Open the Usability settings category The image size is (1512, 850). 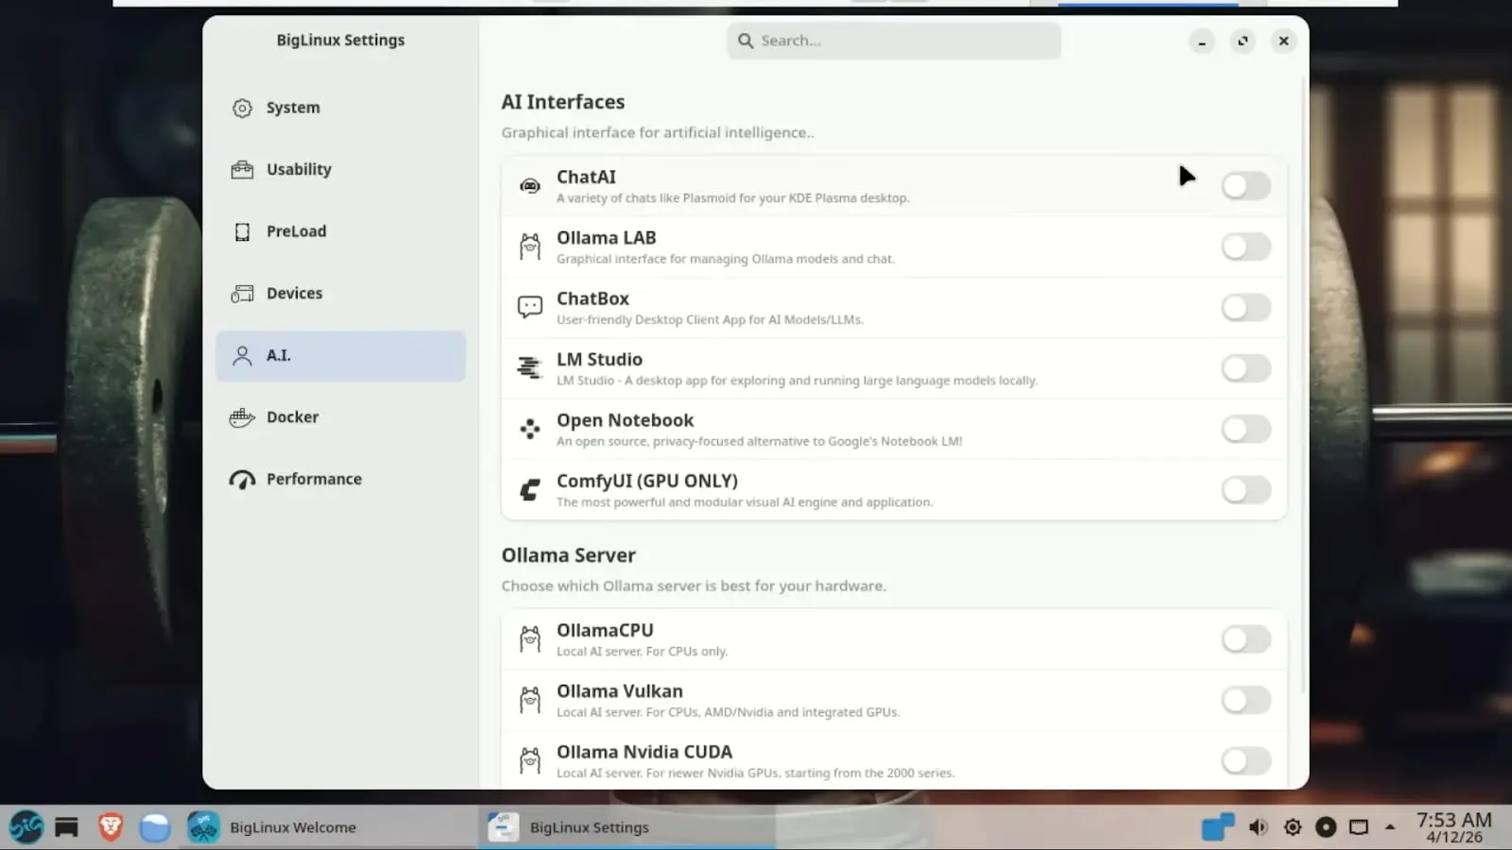(x=340, y=170)
